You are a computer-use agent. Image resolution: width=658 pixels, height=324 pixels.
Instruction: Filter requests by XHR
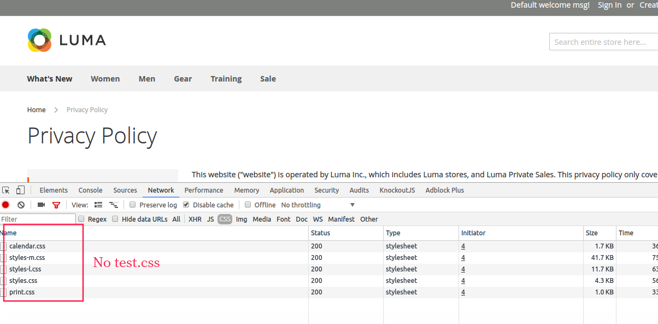tap(195, 219)
